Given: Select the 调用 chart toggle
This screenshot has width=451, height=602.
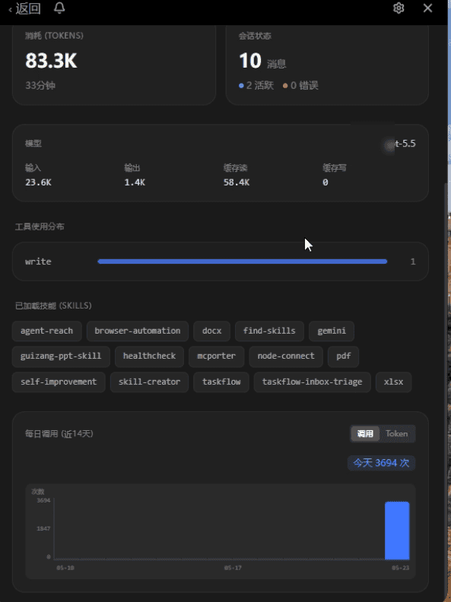Looking at the screenshot, I should coord(365,434).
